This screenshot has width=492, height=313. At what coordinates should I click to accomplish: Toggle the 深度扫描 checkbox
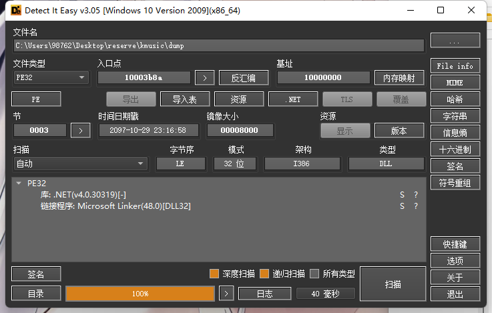pyautogui.click(x=214, y=274)
